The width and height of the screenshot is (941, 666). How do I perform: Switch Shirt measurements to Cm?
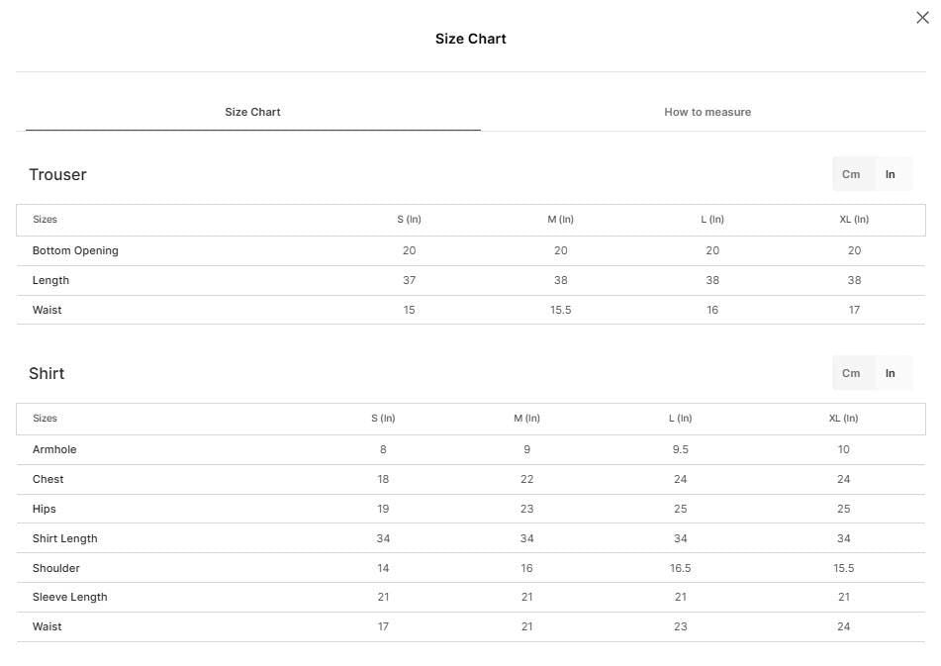tap(851, 373)
